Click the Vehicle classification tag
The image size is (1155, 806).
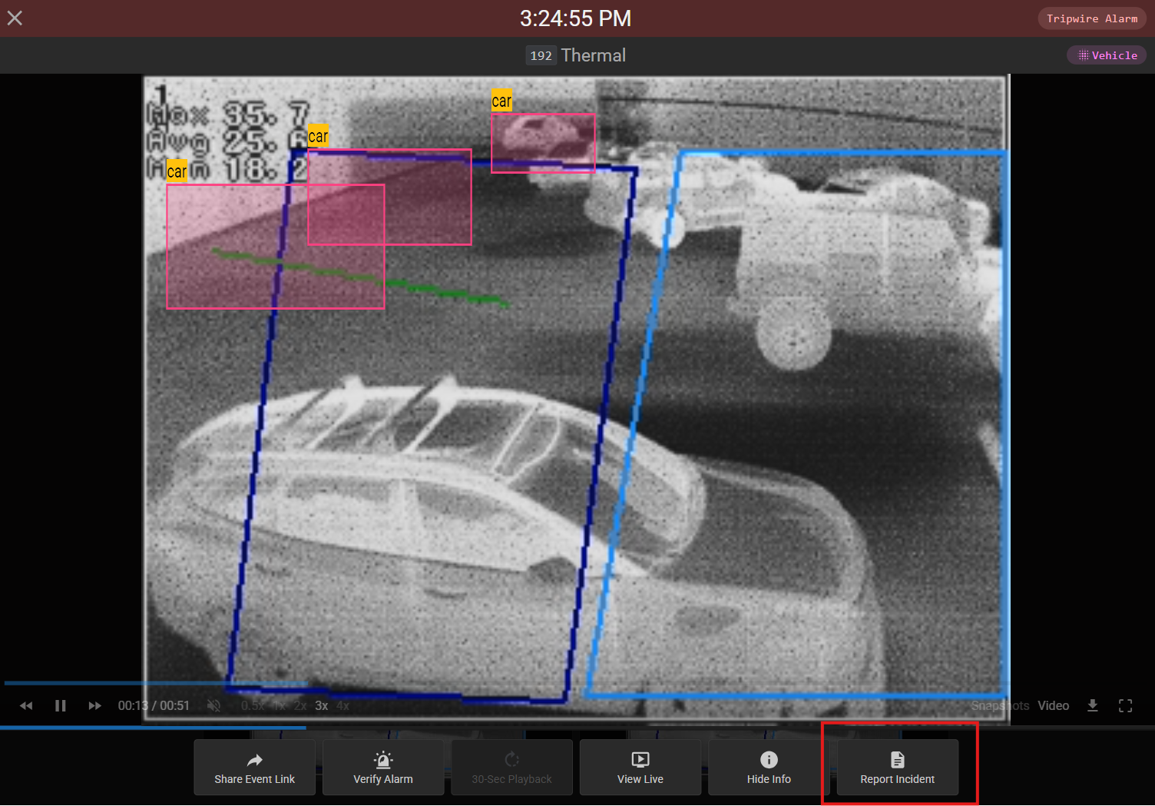point(1107,55)
